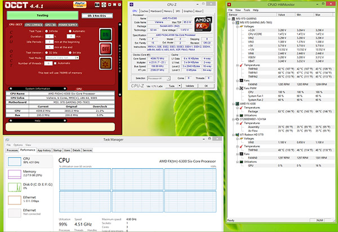
Task: Click the CPU-Z title bar app icon
Action: coord(132,5)
